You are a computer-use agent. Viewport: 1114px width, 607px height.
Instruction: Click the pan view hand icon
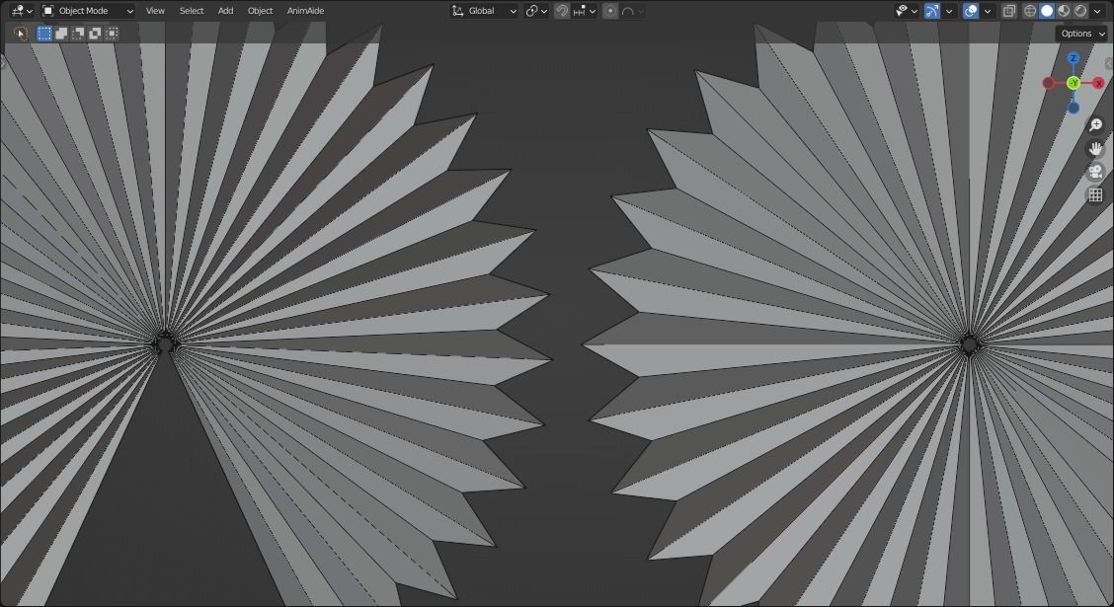coord(1095,148)
